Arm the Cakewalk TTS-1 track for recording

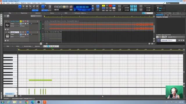coord(25,32)
